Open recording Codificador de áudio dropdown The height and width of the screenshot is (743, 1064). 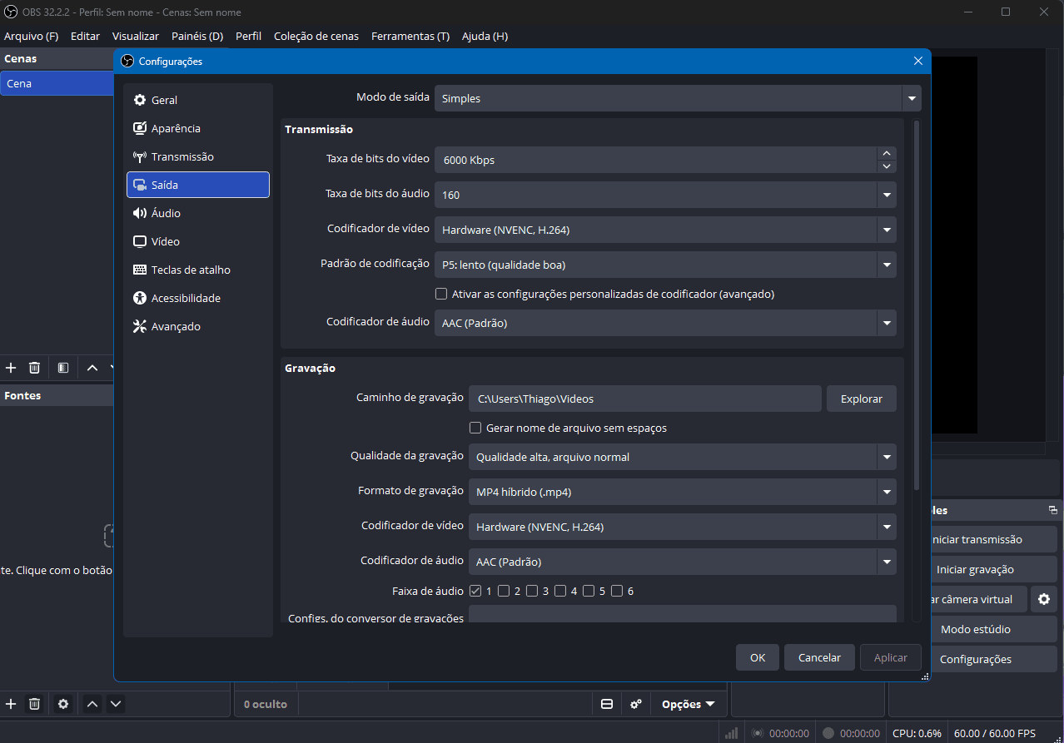point(683,562)
